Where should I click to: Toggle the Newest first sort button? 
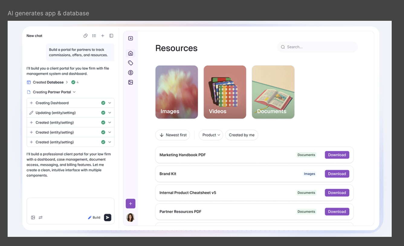click(173, 135)
